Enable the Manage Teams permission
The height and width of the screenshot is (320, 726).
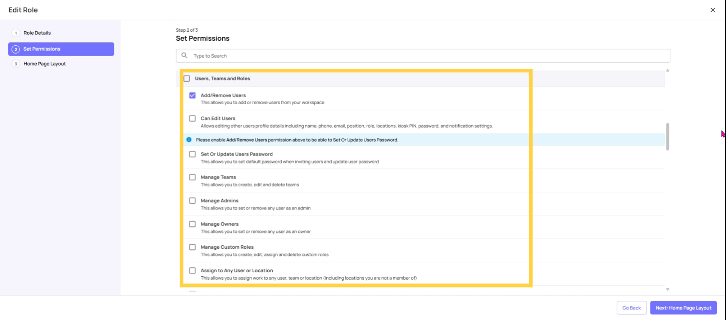pos(192,177)
